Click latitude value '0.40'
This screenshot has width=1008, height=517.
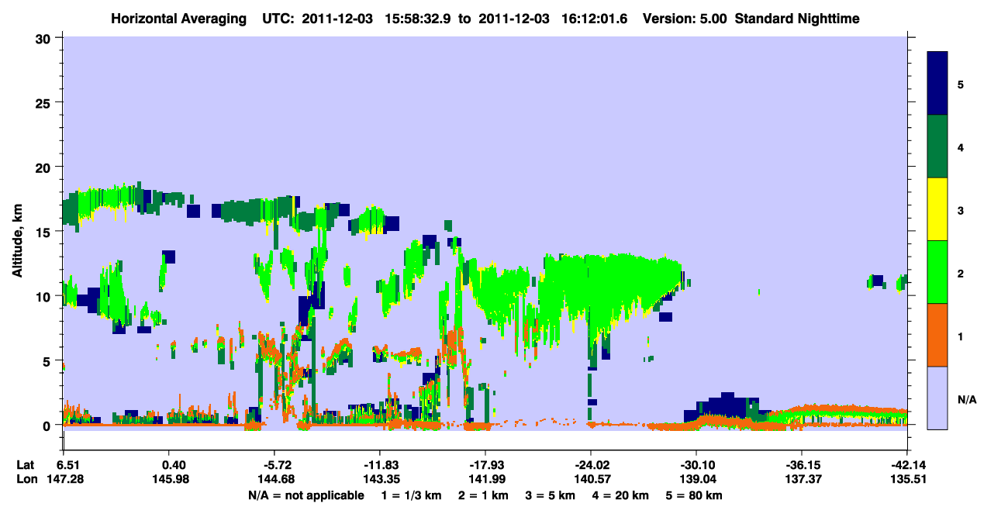[x=173, y=465]
